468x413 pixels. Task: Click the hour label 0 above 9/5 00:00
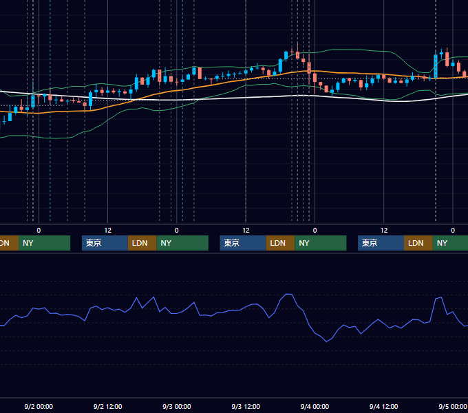tap(453, 231)
